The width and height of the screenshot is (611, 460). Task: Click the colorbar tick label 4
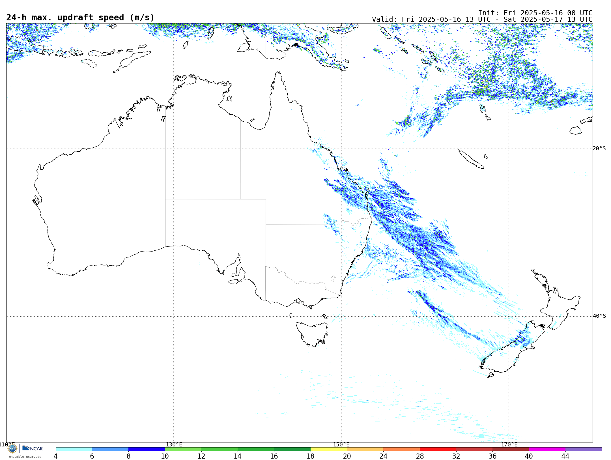[x=56, y=456]
